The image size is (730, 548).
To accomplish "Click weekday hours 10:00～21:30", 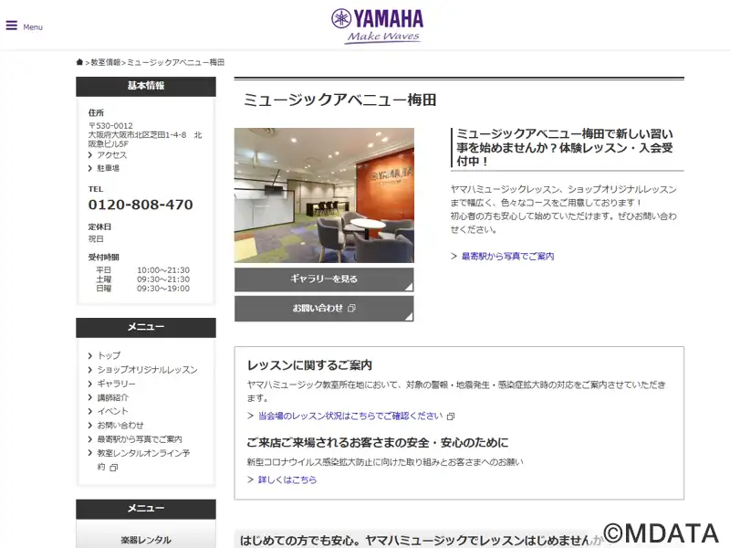I will click(x=163, y=270).
